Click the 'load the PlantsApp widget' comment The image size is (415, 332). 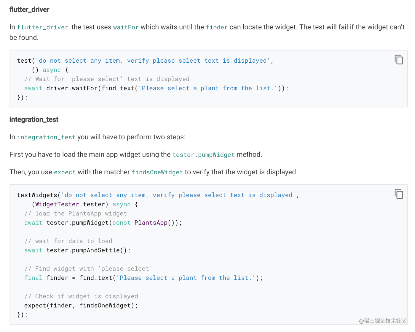[76, 214]
